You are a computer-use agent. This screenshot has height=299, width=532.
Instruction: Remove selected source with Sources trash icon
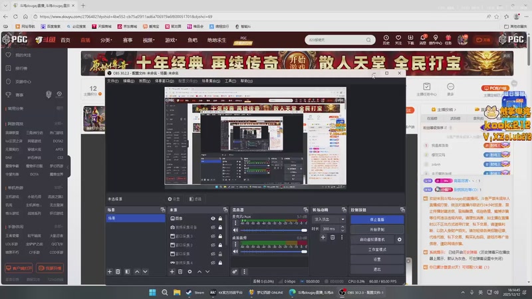tap(180, 272)
